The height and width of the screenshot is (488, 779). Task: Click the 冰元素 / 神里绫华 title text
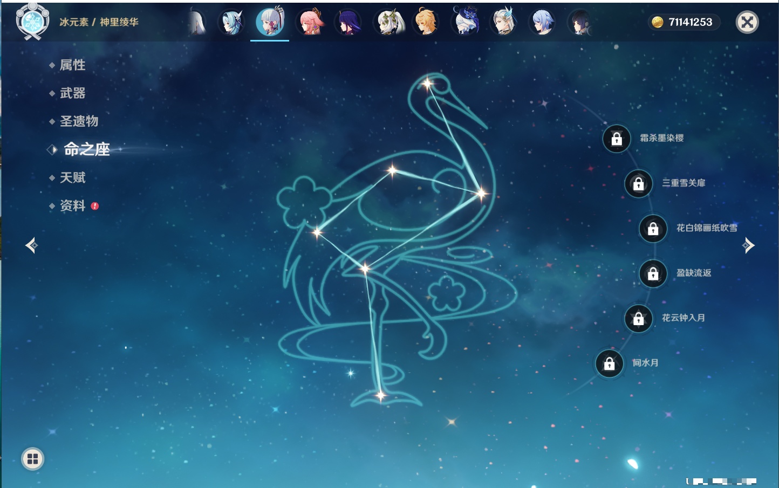[99, 22]
